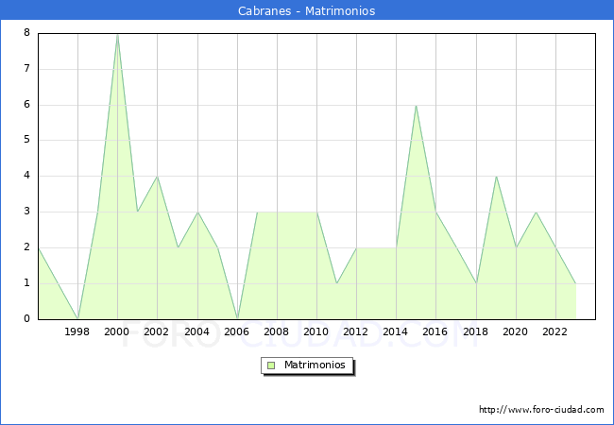Viewport: 614px width, 425px height.
Task: Select the Matrimonios legend label
Action: click(315, 365)
